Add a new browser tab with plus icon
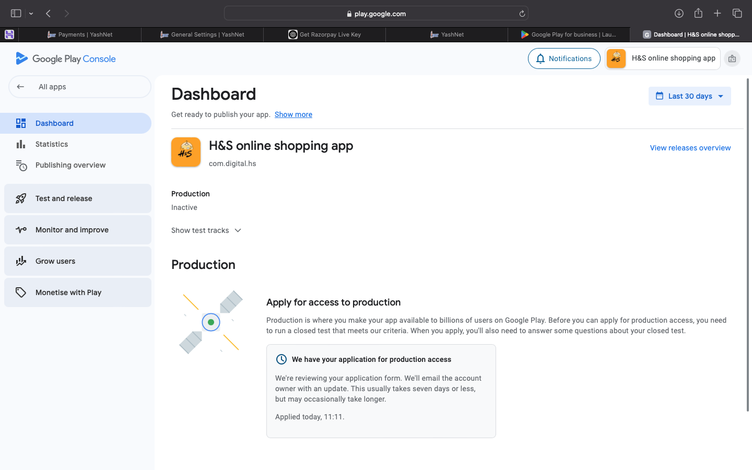Image resolution: width=752 pixels, height=470 pixels. tap(718, 14)
